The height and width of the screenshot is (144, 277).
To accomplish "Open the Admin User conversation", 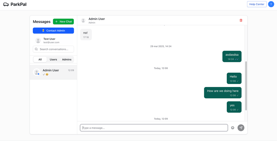I will 53,72.
